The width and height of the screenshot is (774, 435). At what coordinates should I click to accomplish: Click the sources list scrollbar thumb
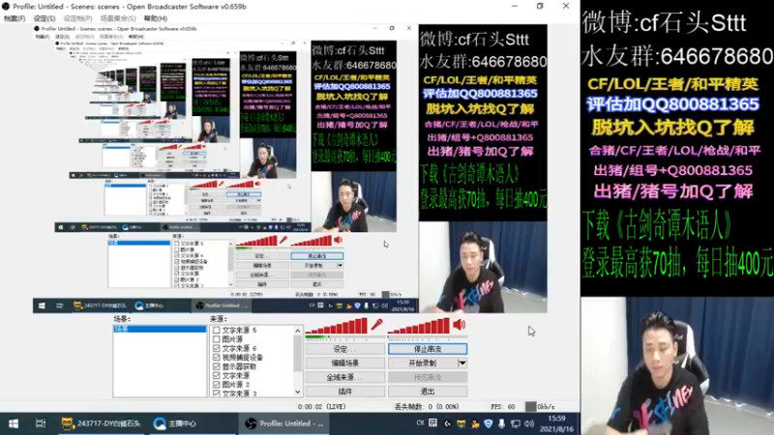pos(298,353)
